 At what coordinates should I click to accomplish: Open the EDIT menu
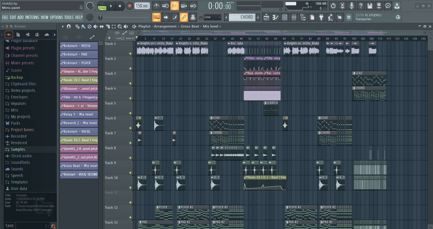(13, 17)
